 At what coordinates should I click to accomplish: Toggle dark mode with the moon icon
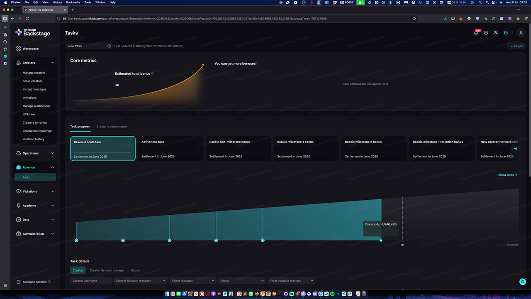pyautogui.click(x=506, y=33)
